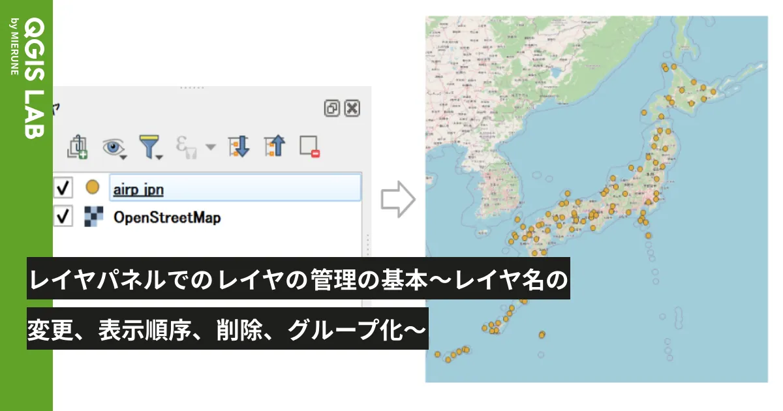Collapse all layers with the up-arrow icon
Viewport: 783px width, 411px height.
[x=274, y=146]
